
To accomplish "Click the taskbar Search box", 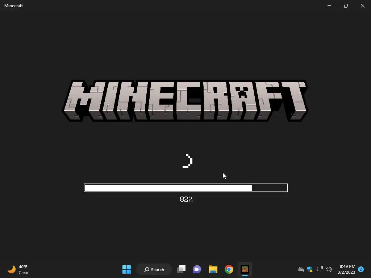I will [154, 269].
